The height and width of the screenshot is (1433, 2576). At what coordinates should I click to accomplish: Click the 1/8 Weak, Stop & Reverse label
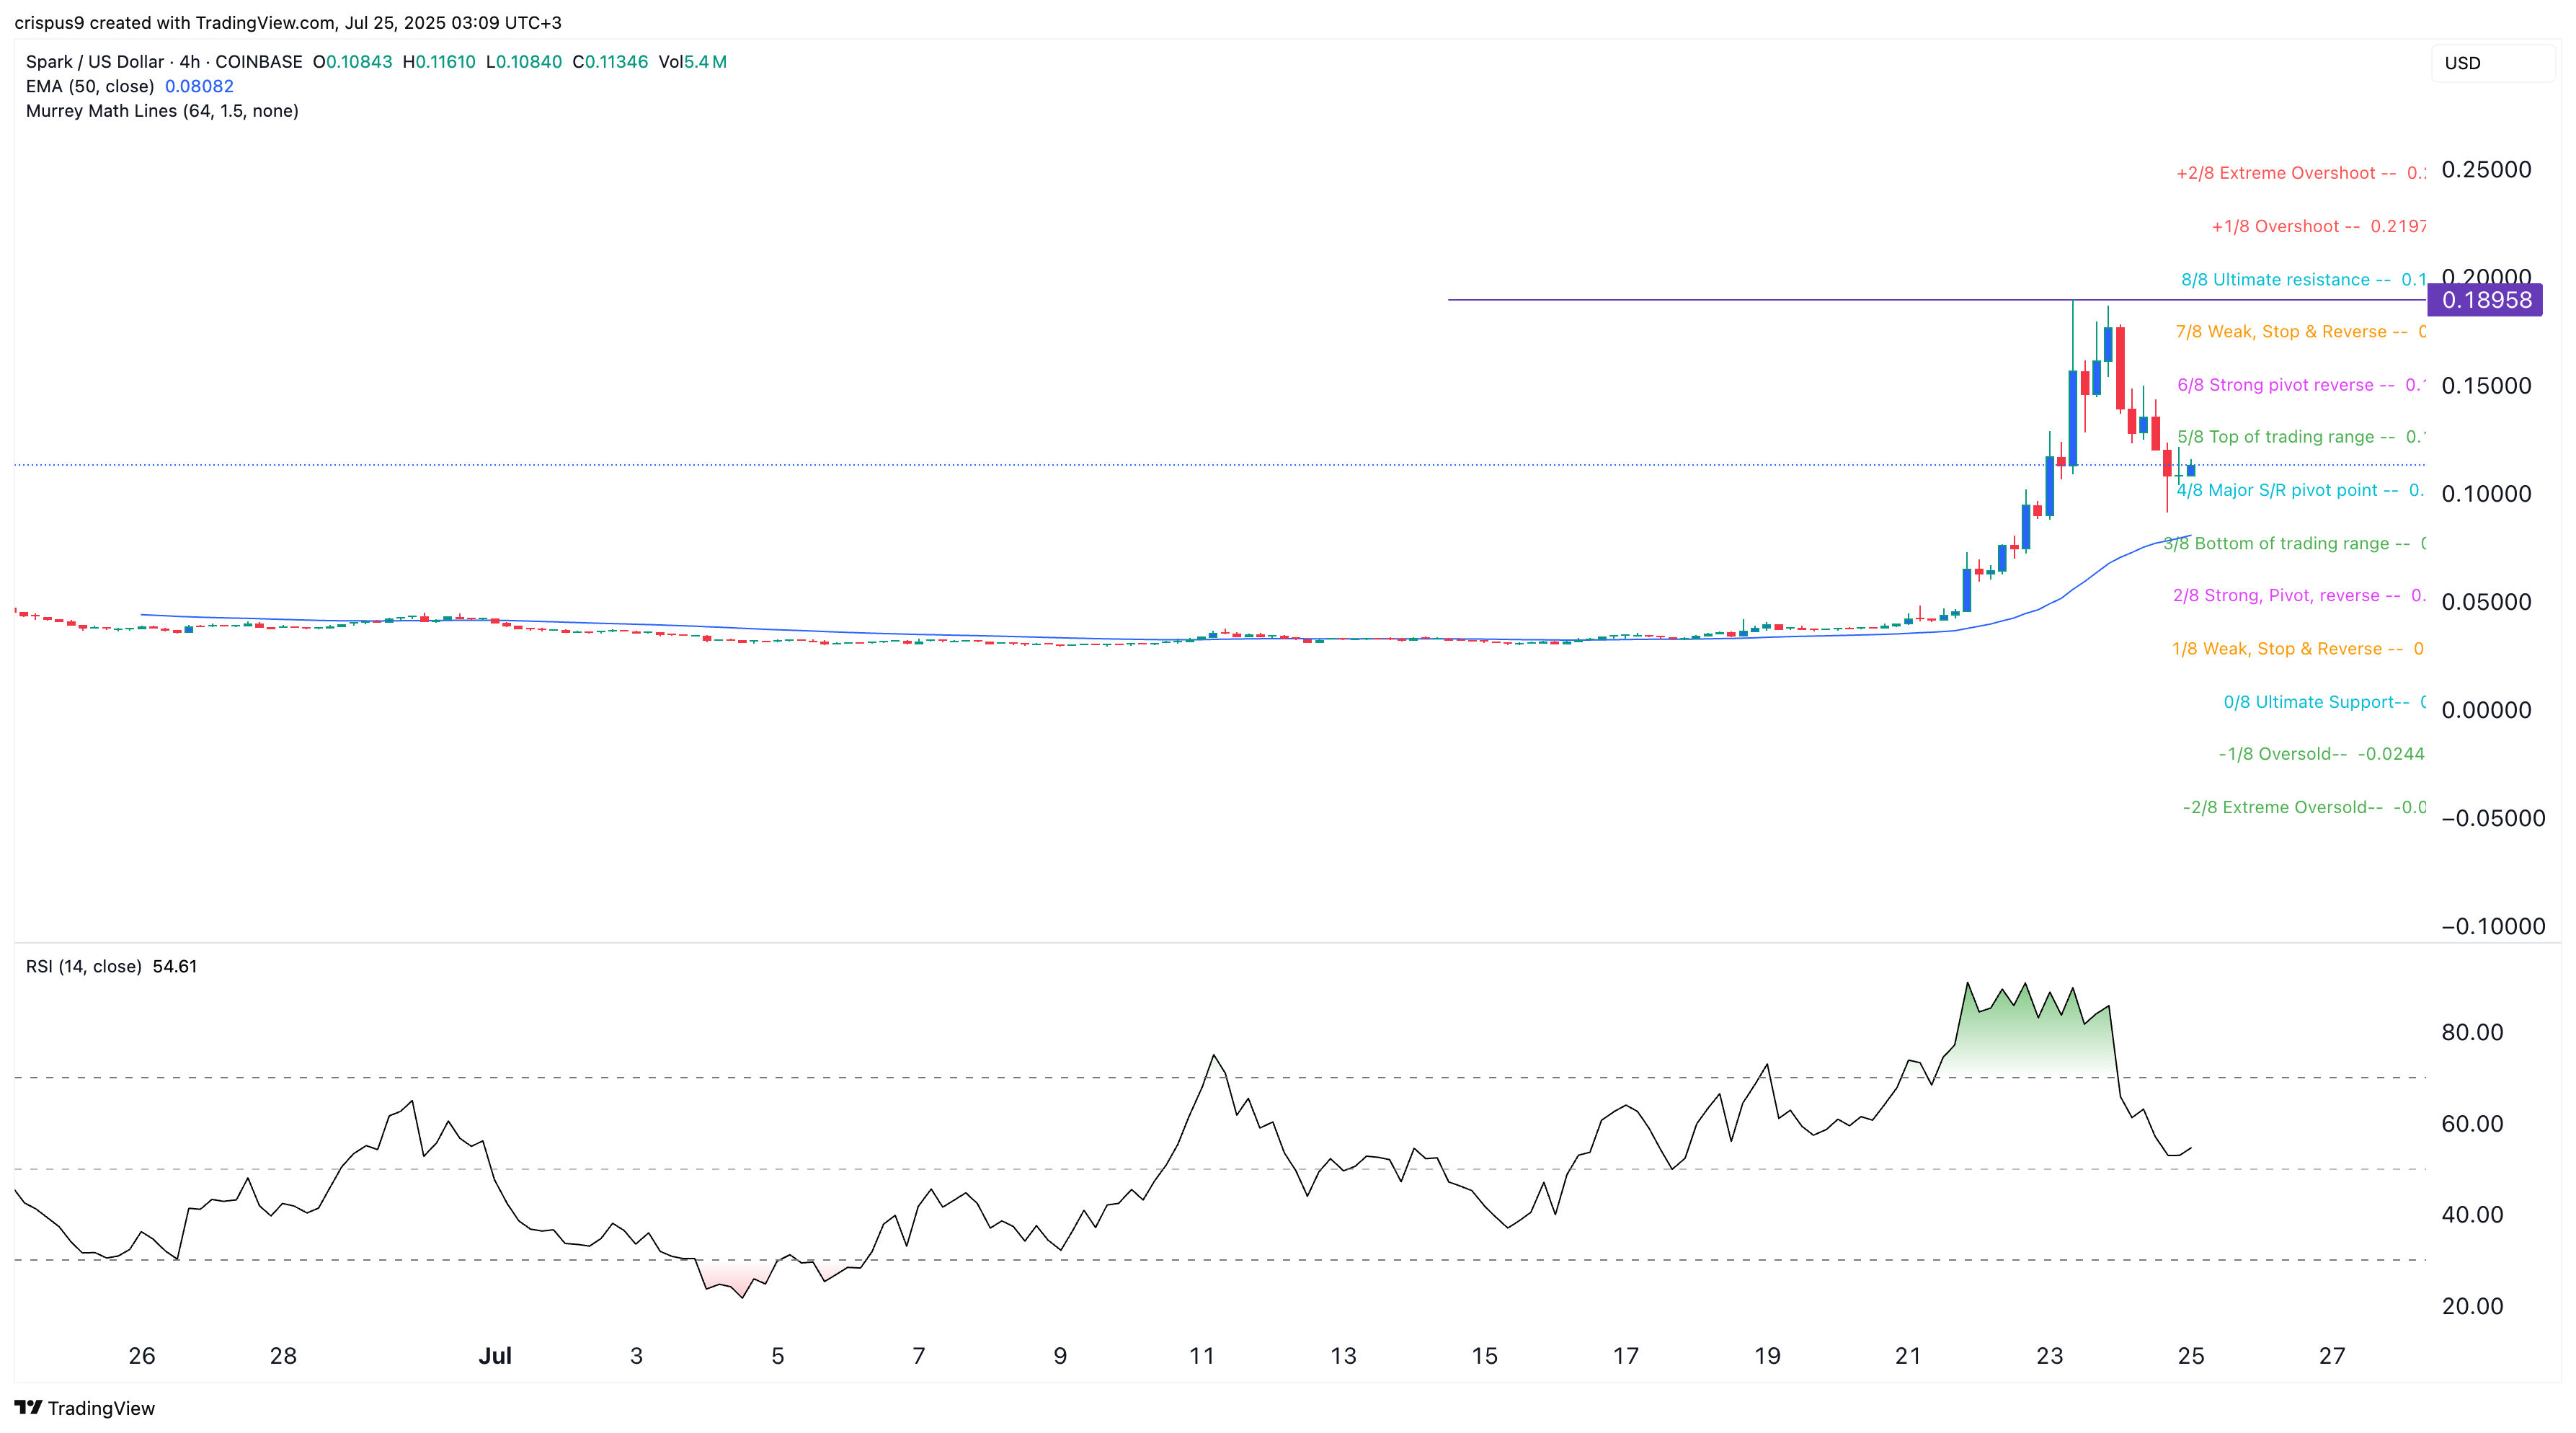(x=2298, y=649)
